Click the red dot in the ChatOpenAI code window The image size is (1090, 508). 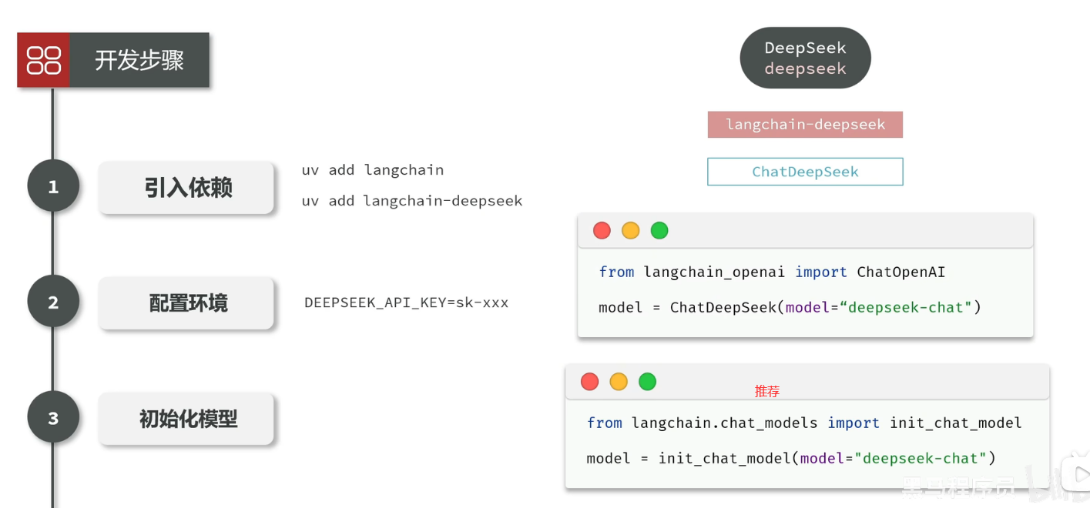click(602, 230)
